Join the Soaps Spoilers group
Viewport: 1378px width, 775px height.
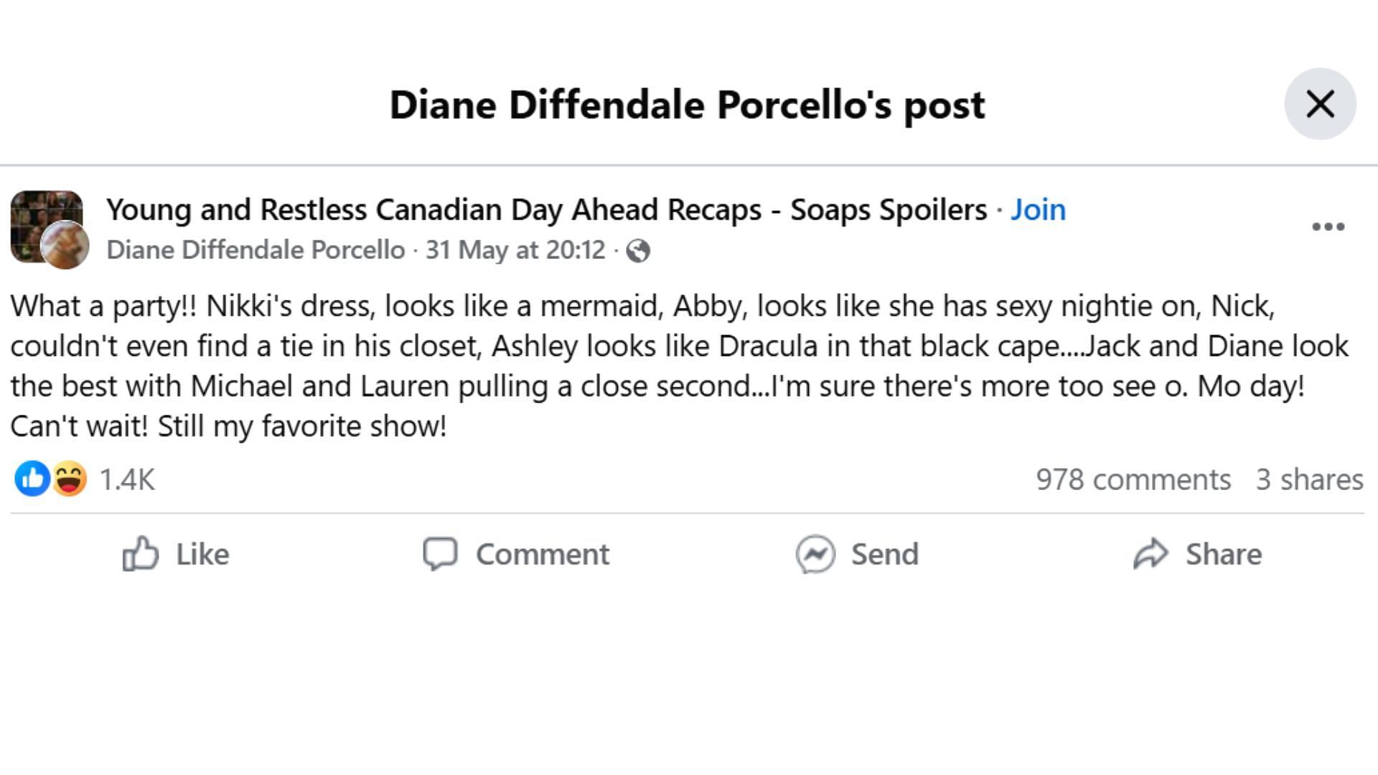[1038, 210]
